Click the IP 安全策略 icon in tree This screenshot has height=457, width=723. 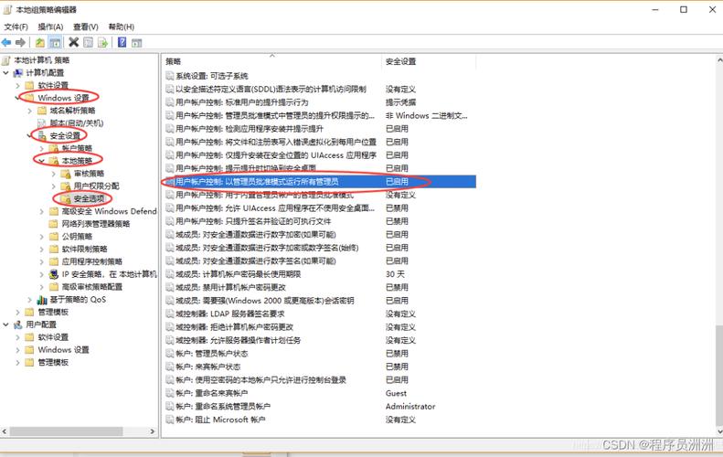(x=54, y=274)
